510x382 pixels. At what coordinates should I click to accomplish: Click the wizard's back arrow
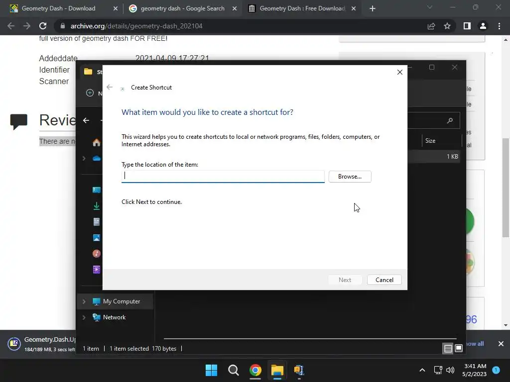110,87
